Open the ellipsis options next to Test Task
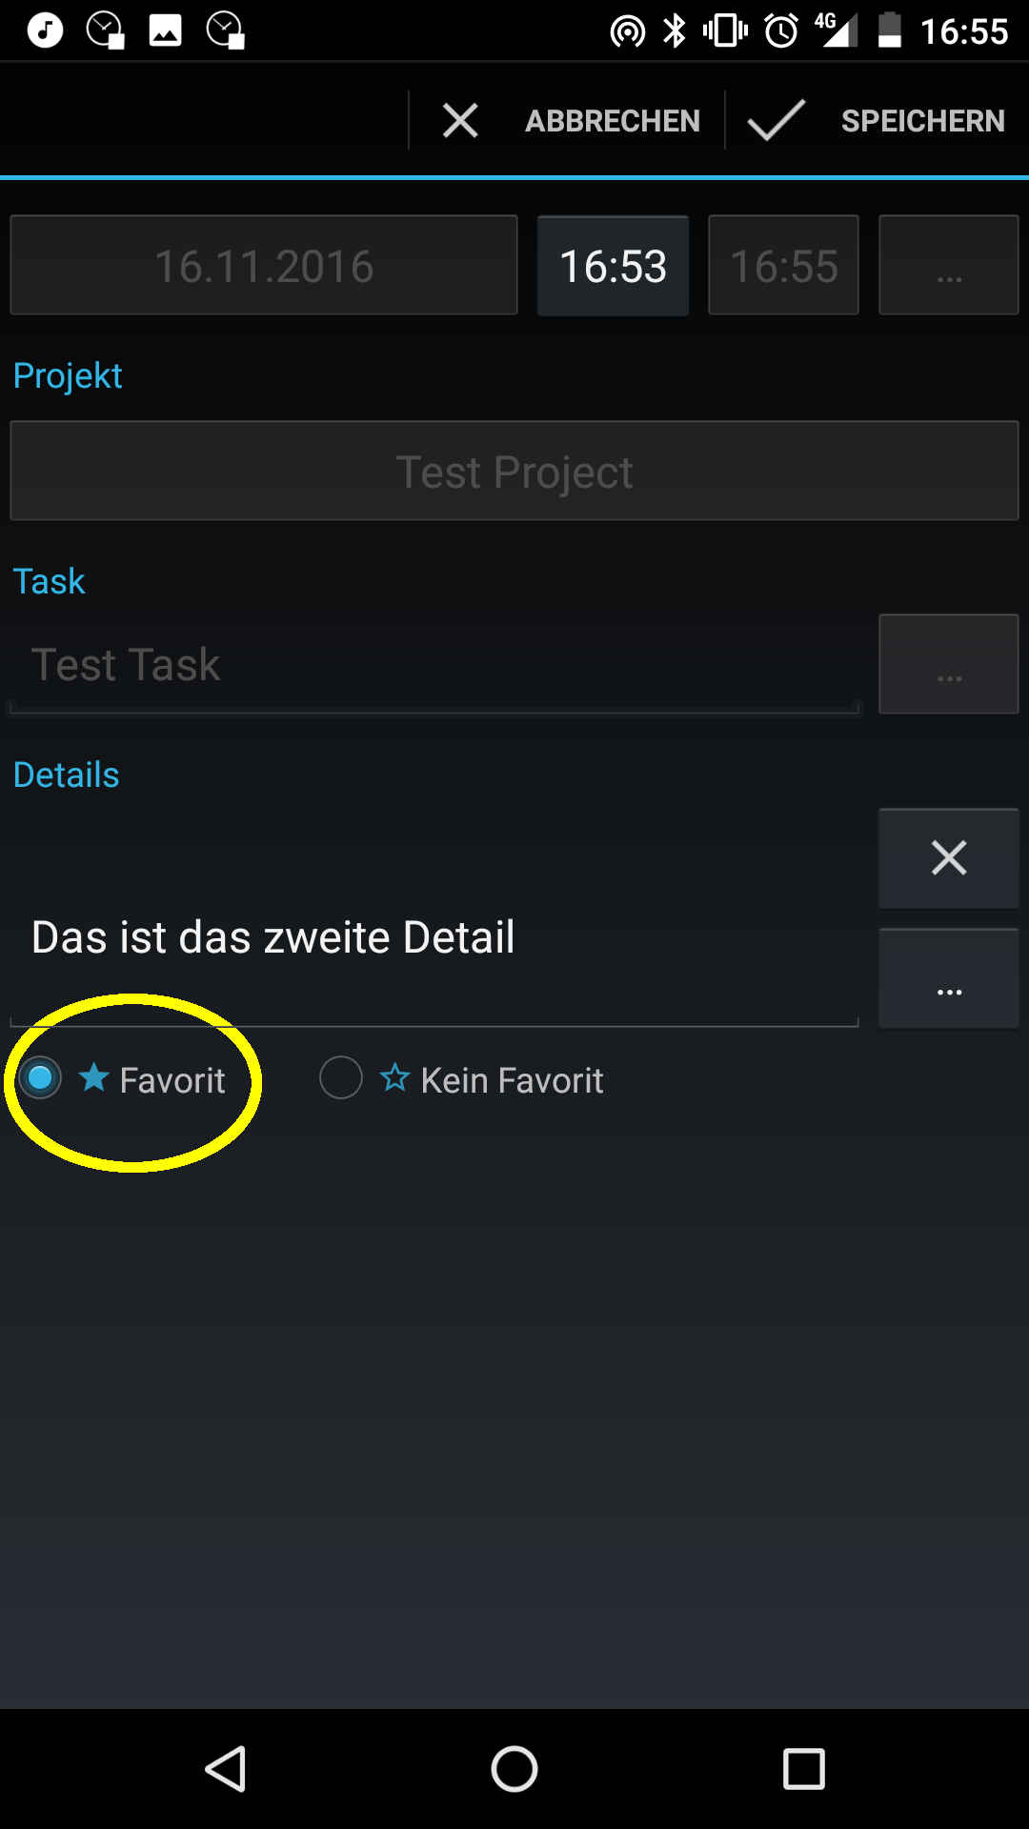 coord(949,664)
